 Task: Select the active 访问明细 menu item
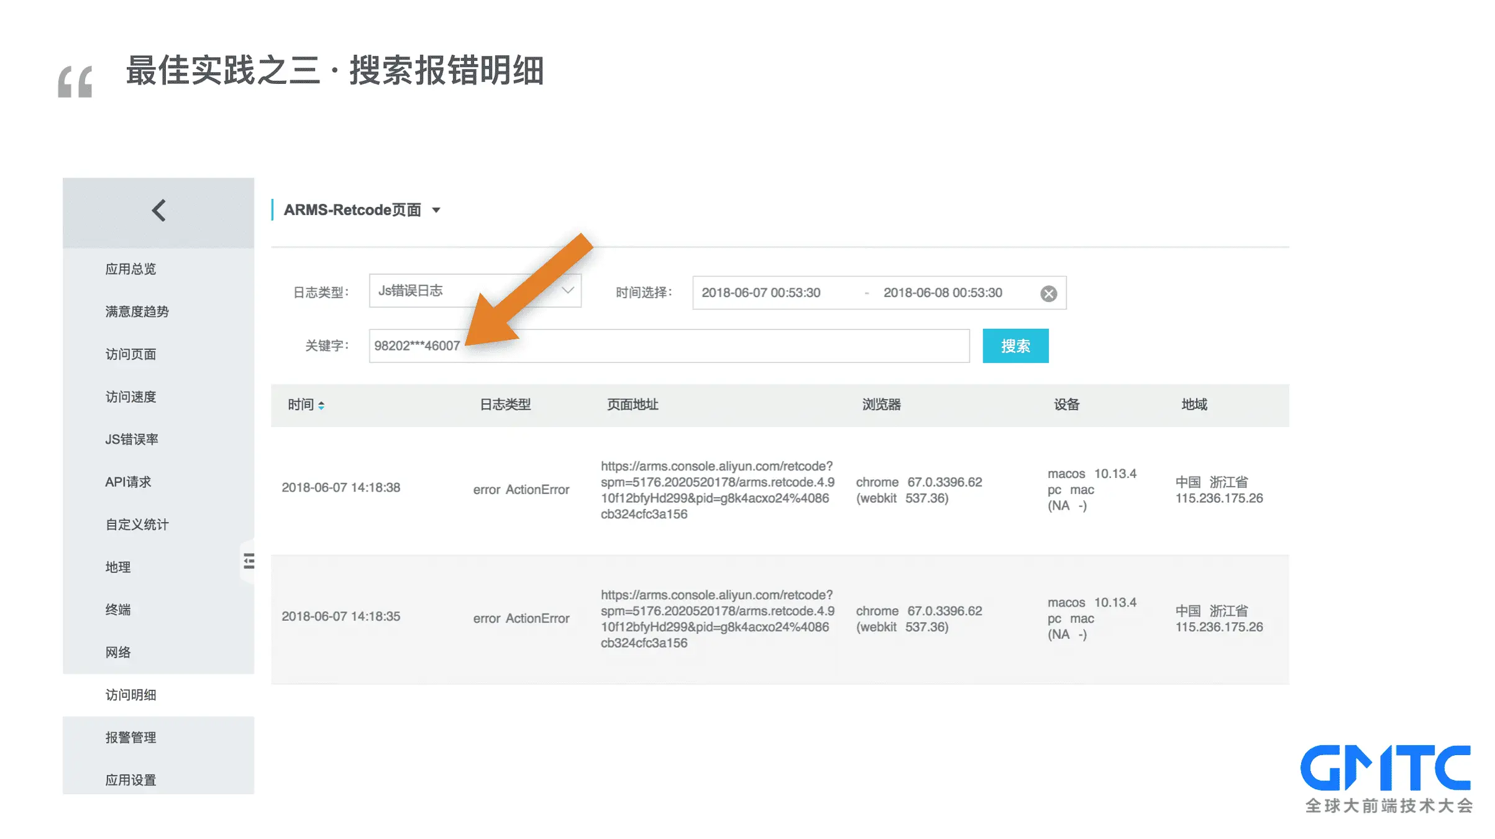(x=130, y=695)
